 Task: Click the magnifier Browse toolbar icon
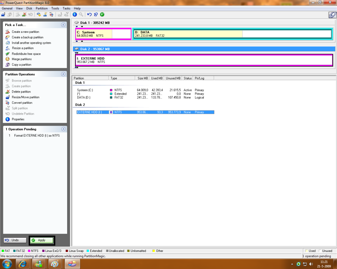point(81,14)
